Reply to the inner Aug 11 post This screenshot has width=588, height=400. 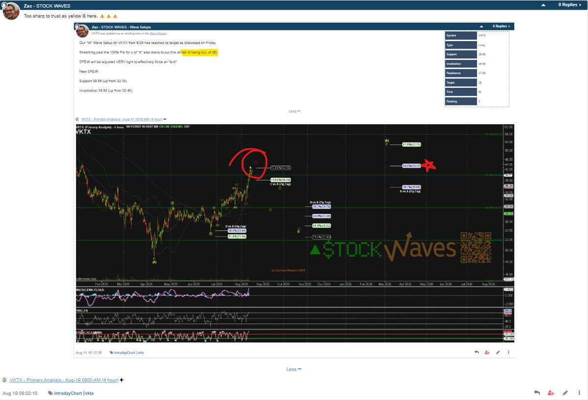tap(476, 352)
